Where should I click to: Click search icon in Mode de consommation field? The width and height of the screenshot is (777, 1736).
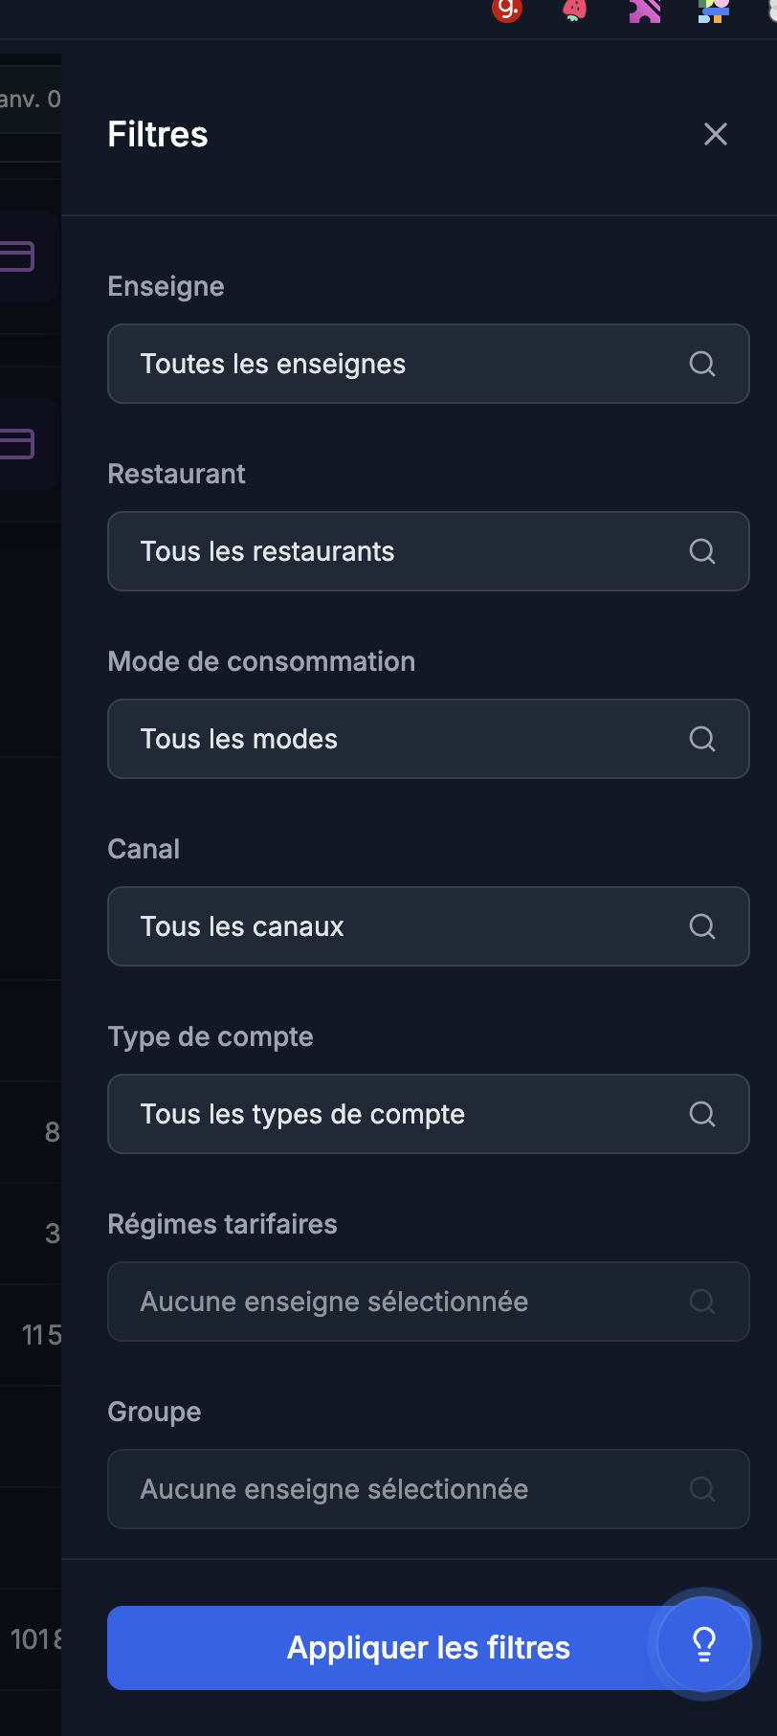[x=702, y=739]
